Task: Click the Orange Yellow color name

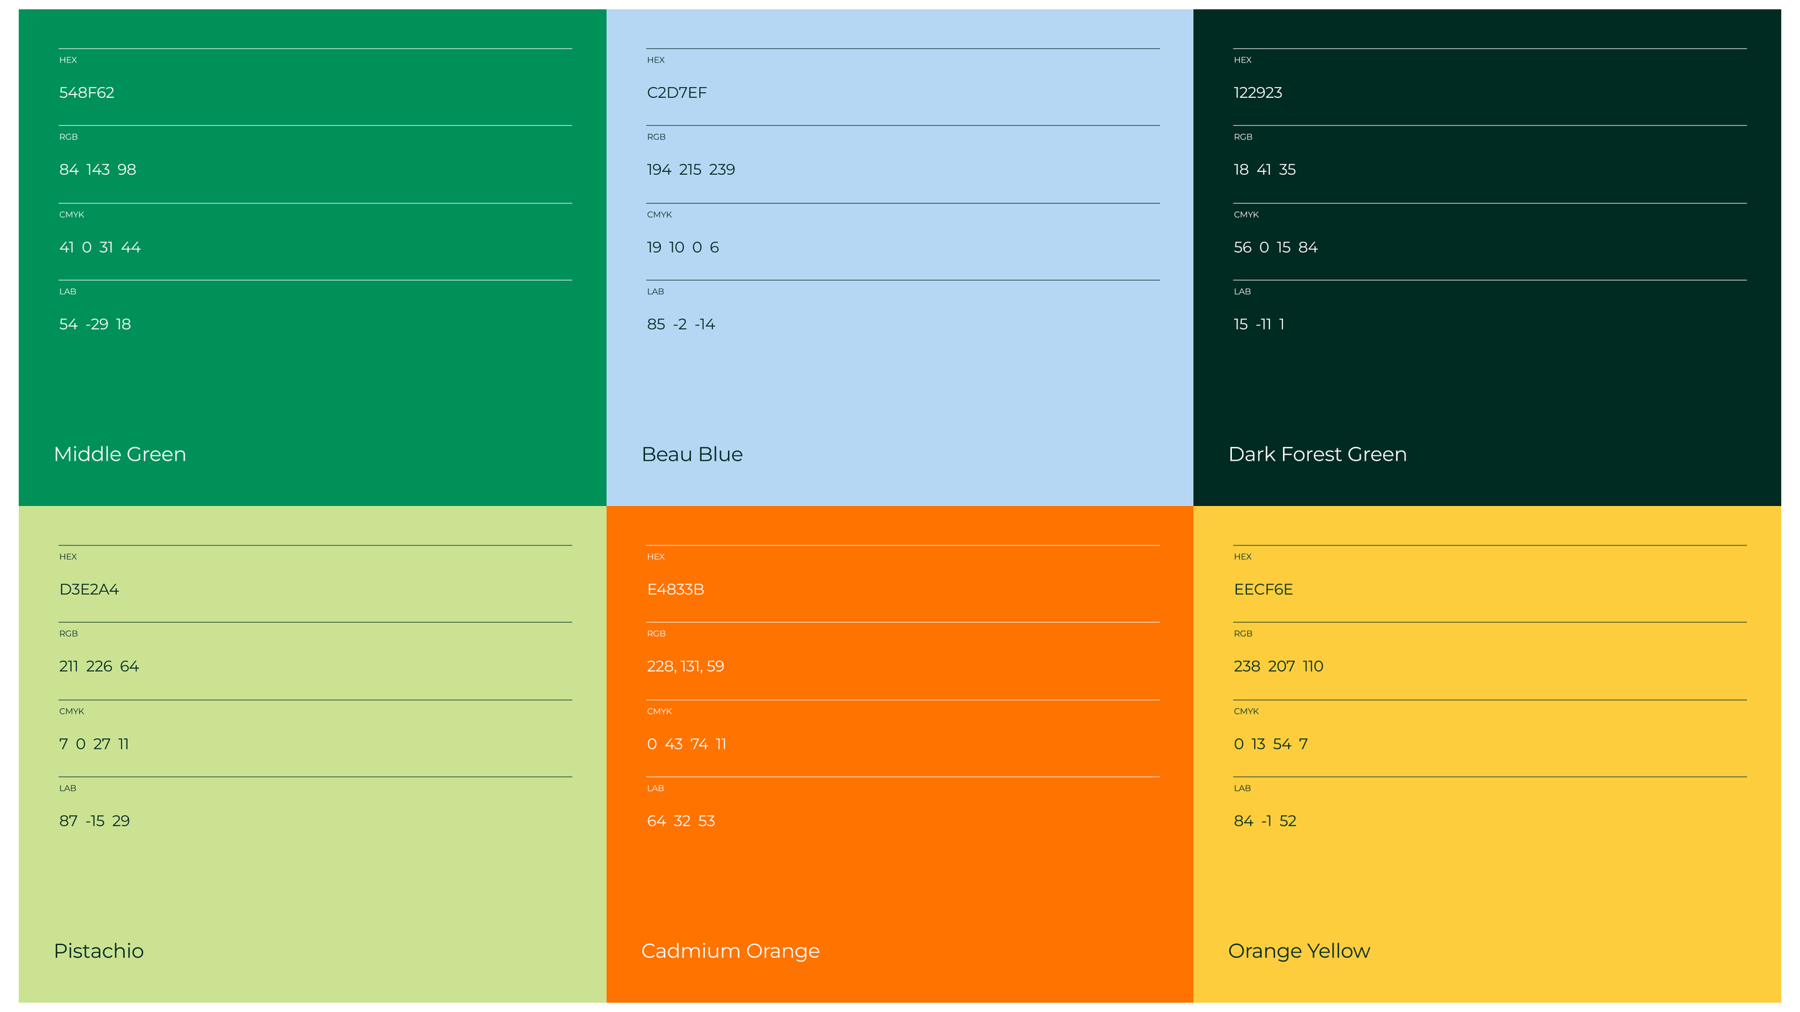Action: tap(1299, 951)
